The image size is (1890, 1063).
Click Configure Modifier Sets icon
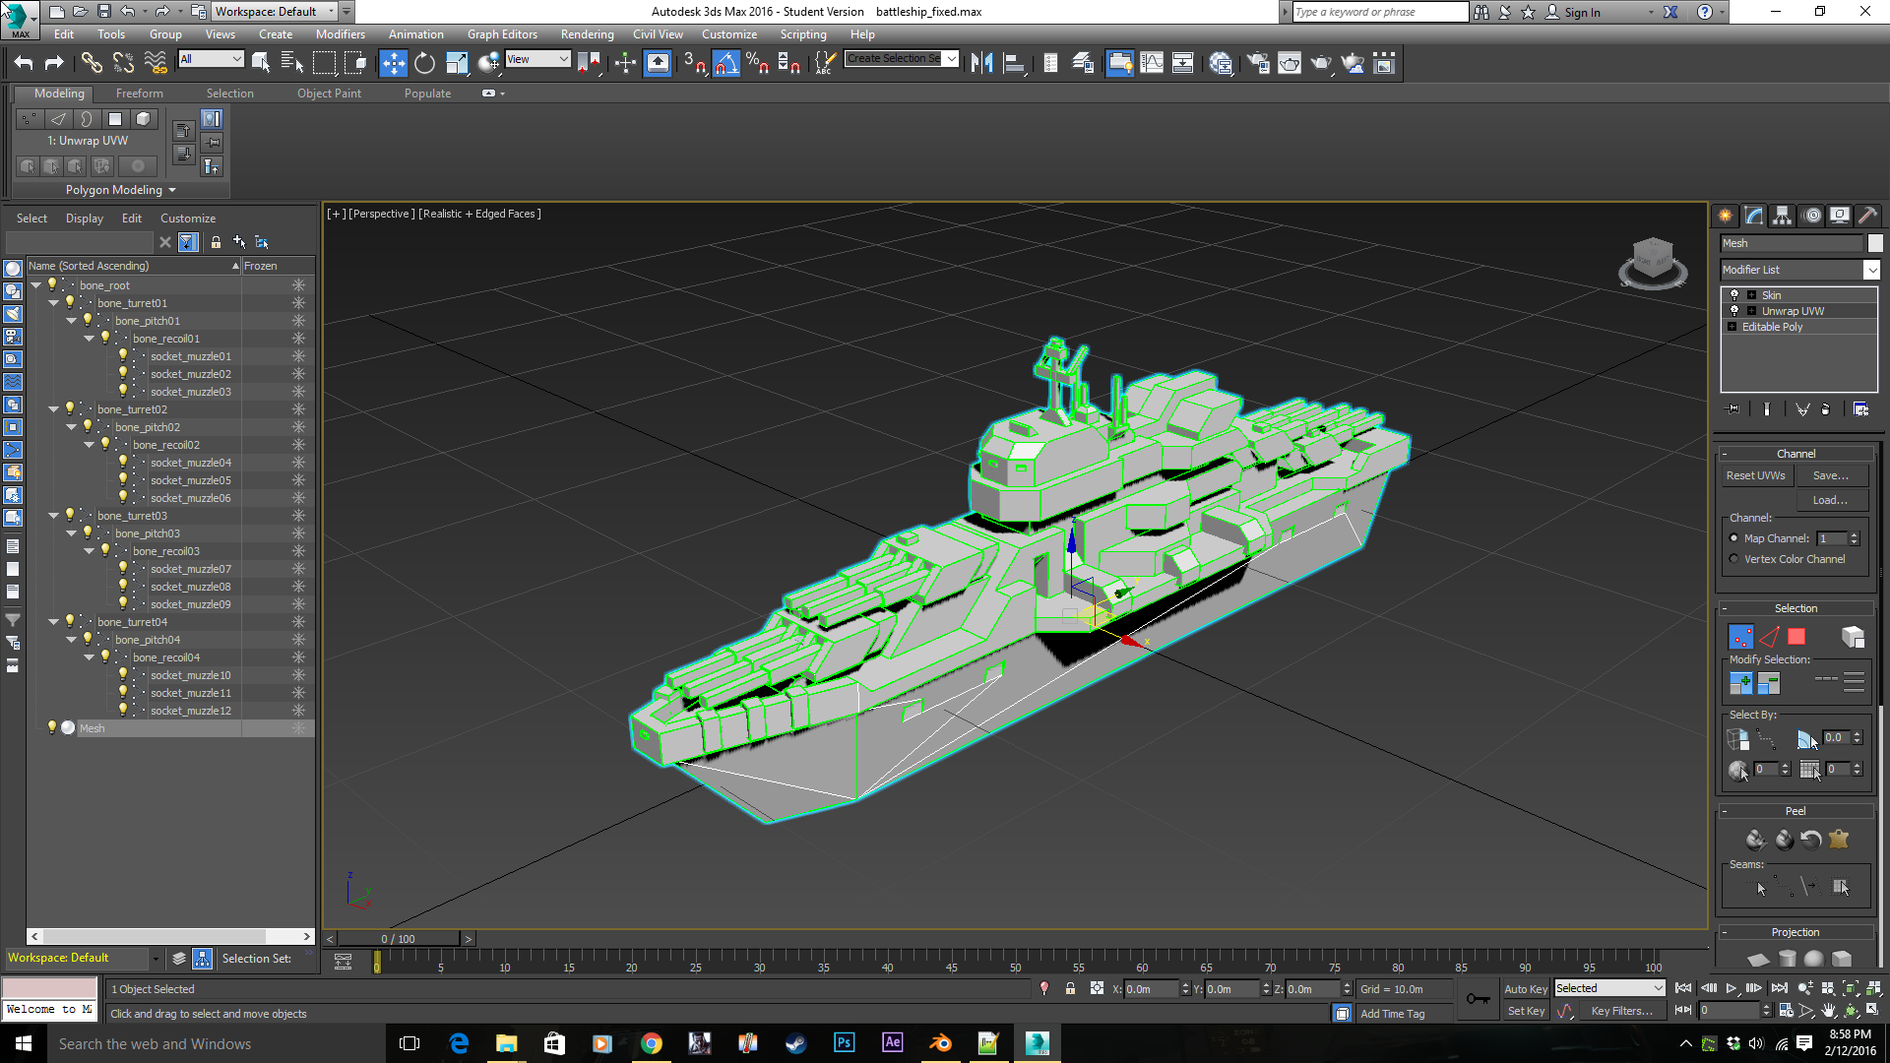pyautogui.click(x=1860, y=408)
